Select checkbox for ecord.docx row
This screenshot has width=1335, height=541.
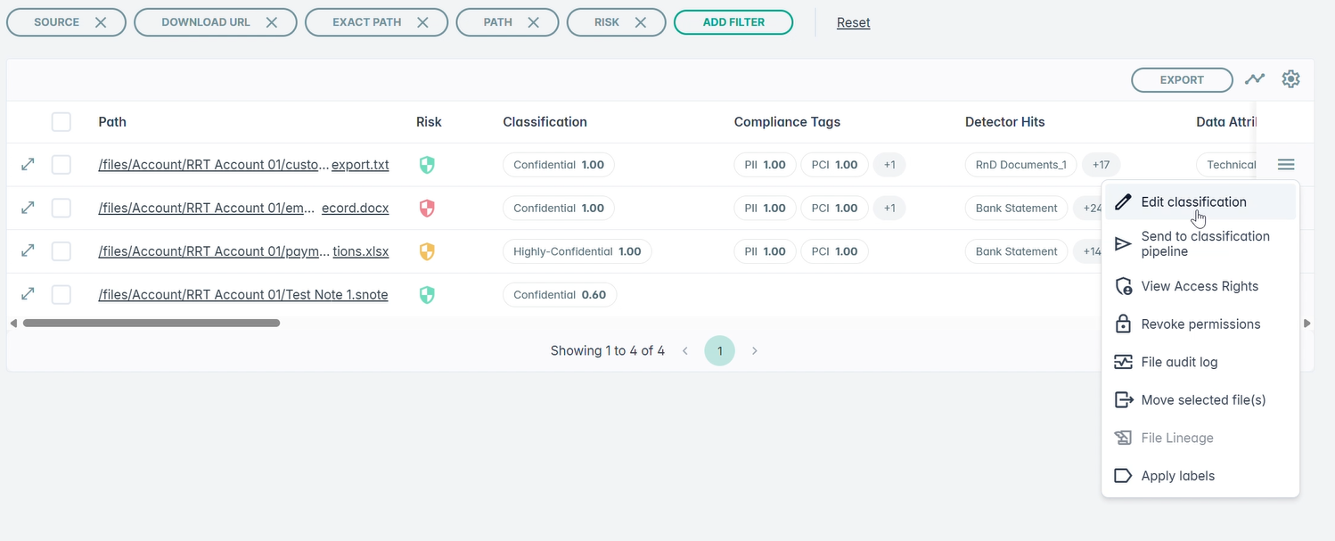point(61,208)
